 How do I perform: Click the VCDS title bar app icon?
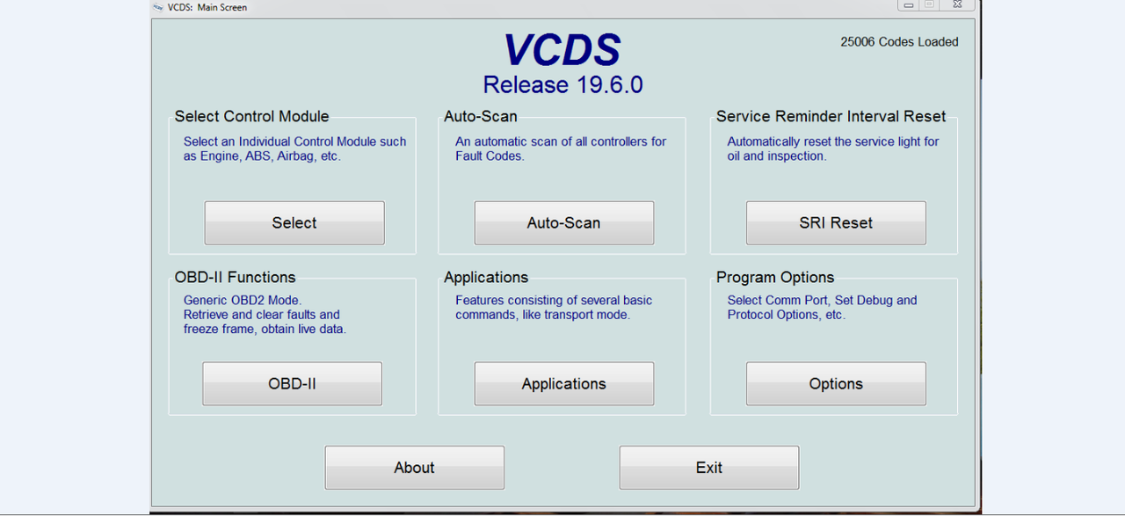click(x=158, y=7)
